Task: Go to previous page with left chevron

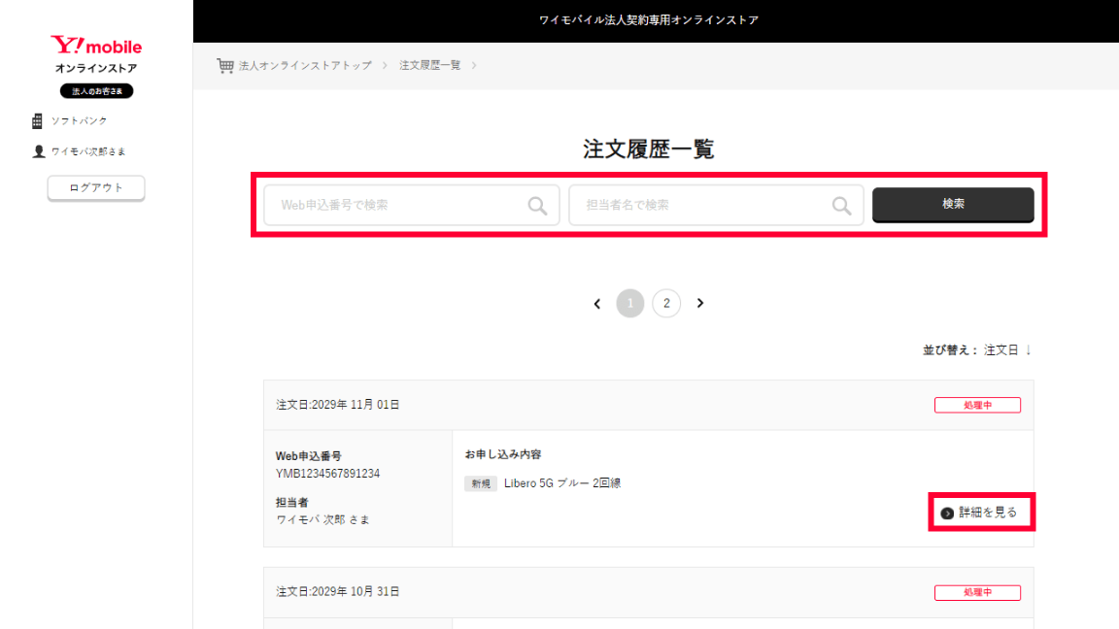Action: [x=597, y=304]
